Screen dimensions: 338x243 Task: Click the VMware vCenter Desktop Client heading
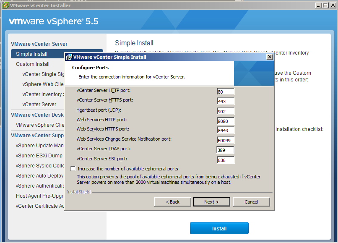click(x=37, y=115)
